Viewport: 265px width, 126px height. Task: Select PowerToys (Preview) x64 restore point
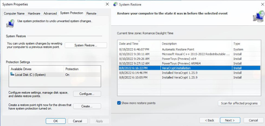click(189, 59)
